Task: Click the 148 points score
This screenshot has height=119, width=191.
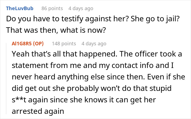Action: [x=65, y=43]
